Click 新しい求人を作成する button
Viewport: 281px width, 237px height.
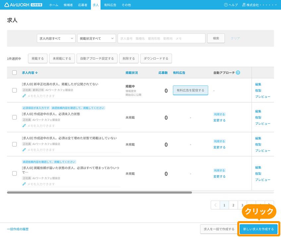pos(258,229)
